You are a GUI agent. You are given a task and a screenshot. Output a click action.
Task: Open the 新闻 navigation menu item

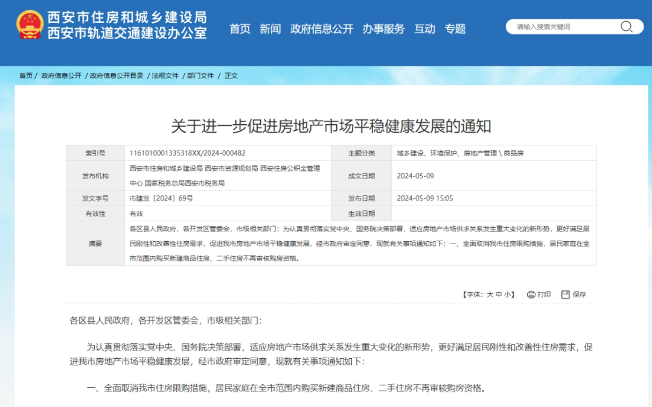coord(270,29)
